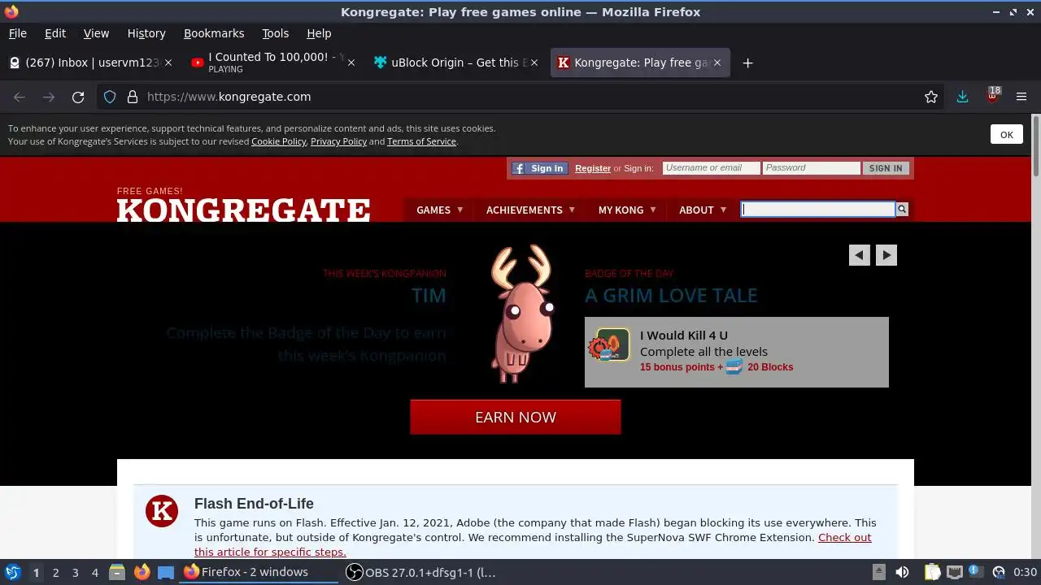
Task: Open the file manager icon in the taskbar
Action: click(x=116, y=572)
